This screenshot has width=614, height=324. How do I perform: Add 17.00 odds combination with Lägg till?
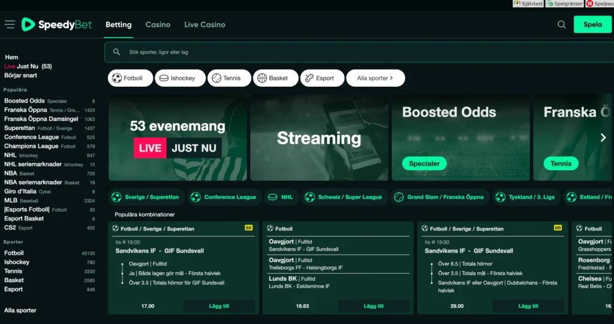click(219, 306)
